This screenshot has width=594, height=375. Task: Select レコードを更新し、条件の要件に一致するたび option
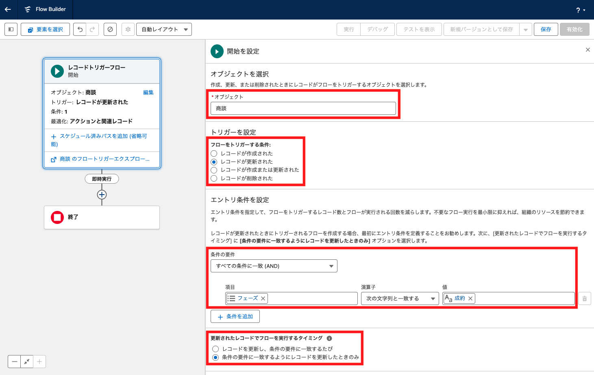click(x=215, y=349)
